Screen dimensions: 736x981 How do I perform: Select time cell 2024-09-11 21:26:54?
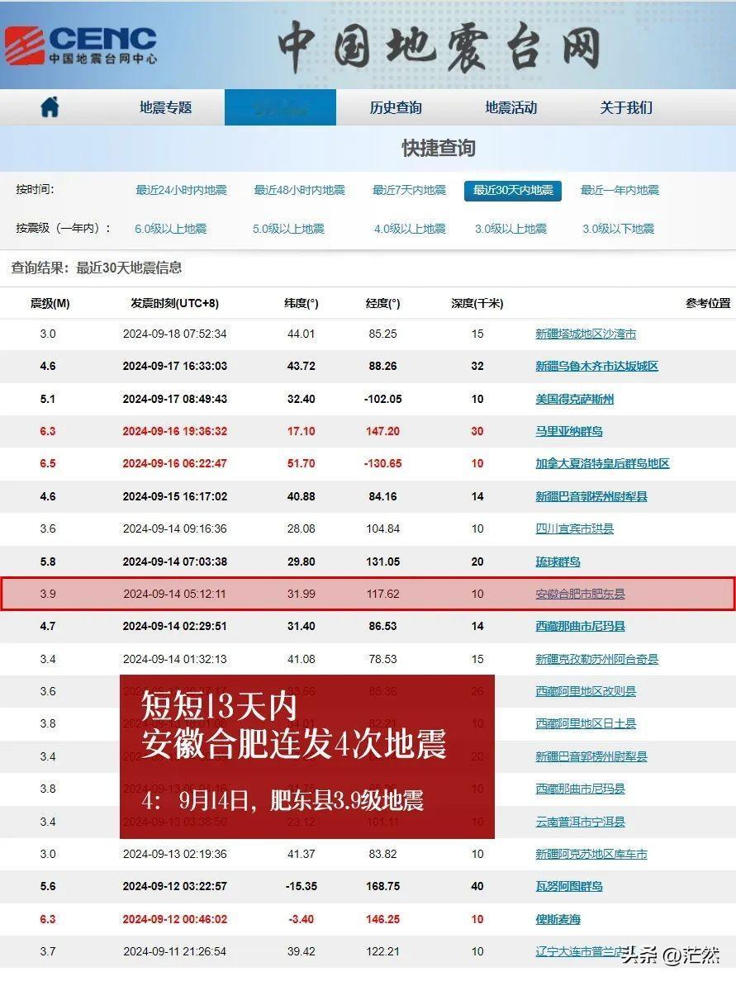[174, 951]
